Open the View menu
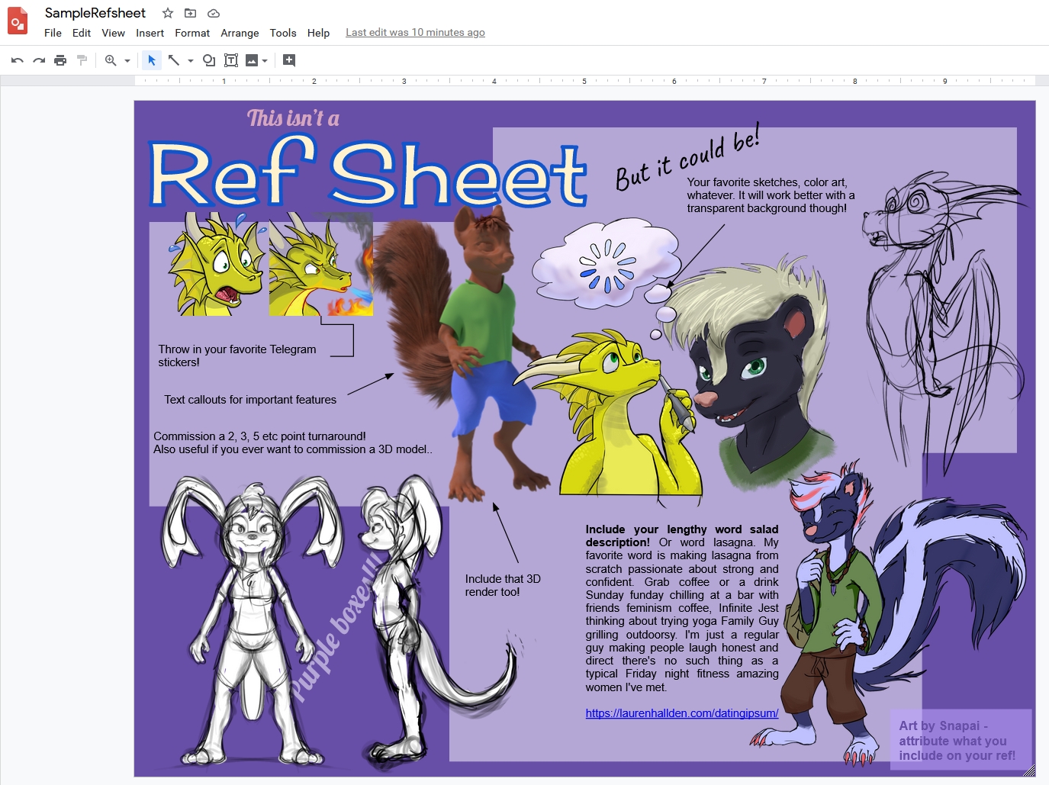 click(113, 33)
